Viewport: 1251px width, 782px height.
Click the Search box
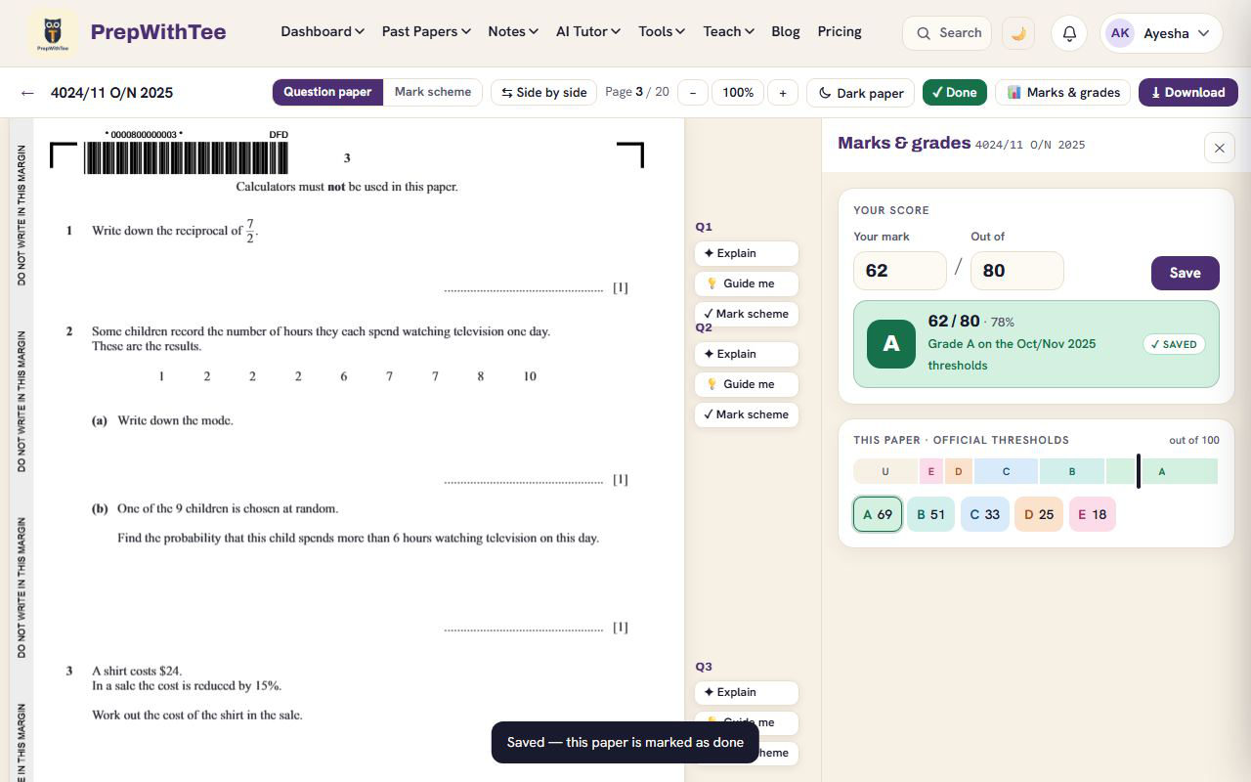coord(947,33)
